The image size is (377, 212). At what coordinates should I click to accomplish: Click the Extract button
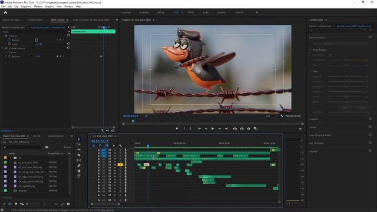(x=242, y=128)
